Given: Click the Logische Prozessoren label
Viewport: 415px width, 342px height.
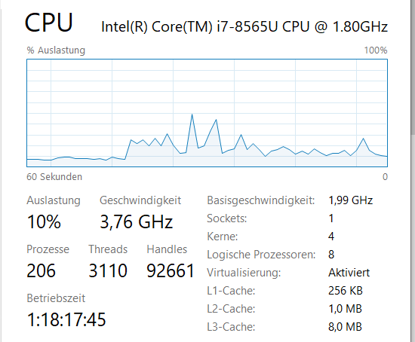Looking at the screenshot, I should pos(261,255).
